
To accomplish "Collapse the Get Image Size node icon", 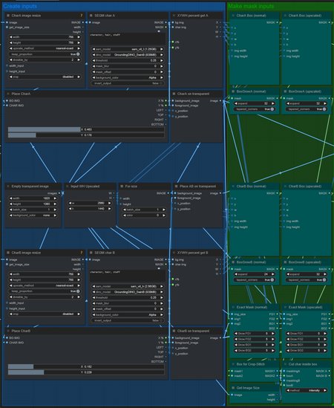I will 233,388.
